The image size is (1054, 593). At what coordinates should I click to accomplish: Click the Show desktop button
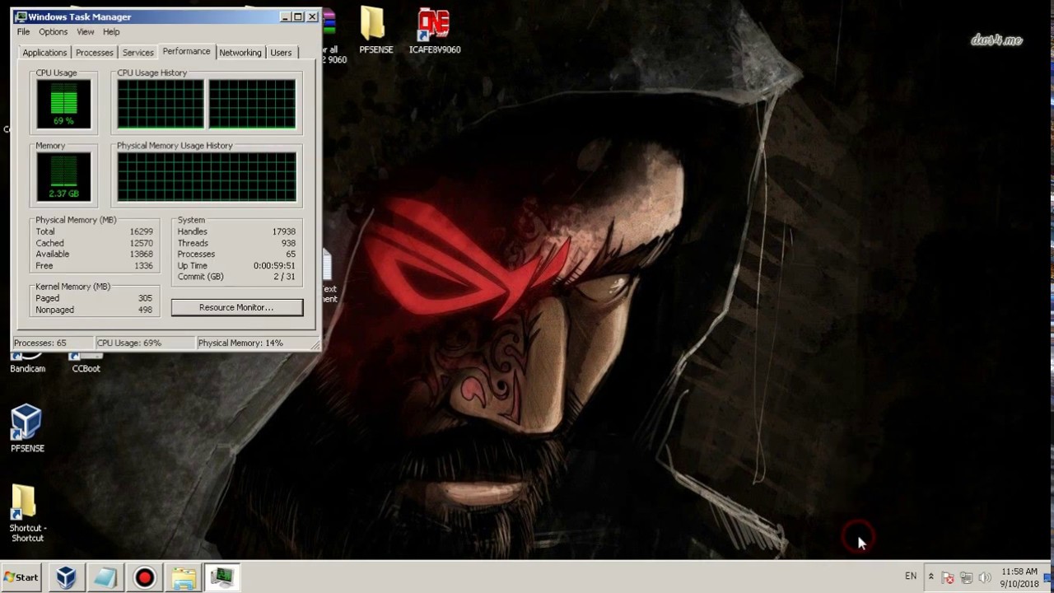click(x=1048, y=577)
